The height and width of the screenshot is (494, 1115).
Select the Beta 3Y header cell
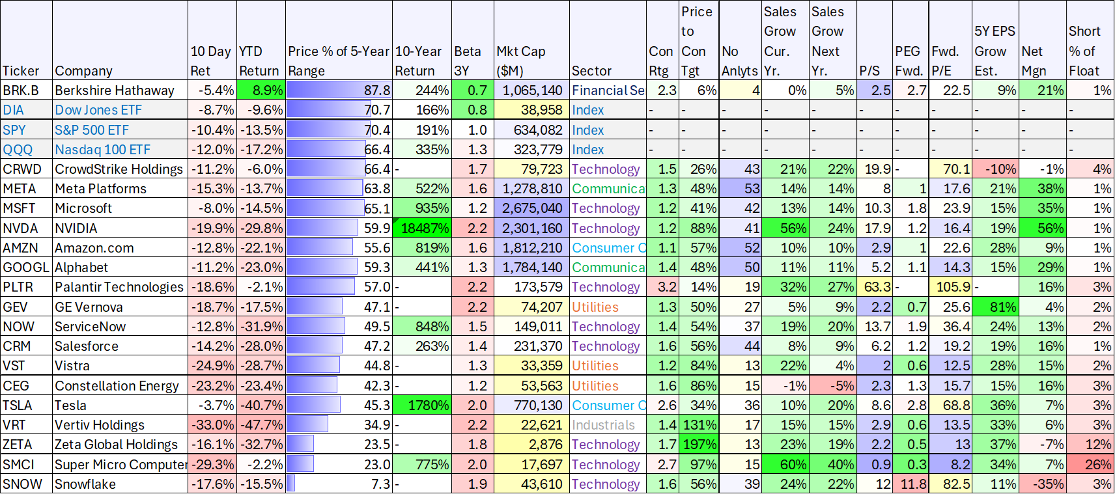coord(473,40)
